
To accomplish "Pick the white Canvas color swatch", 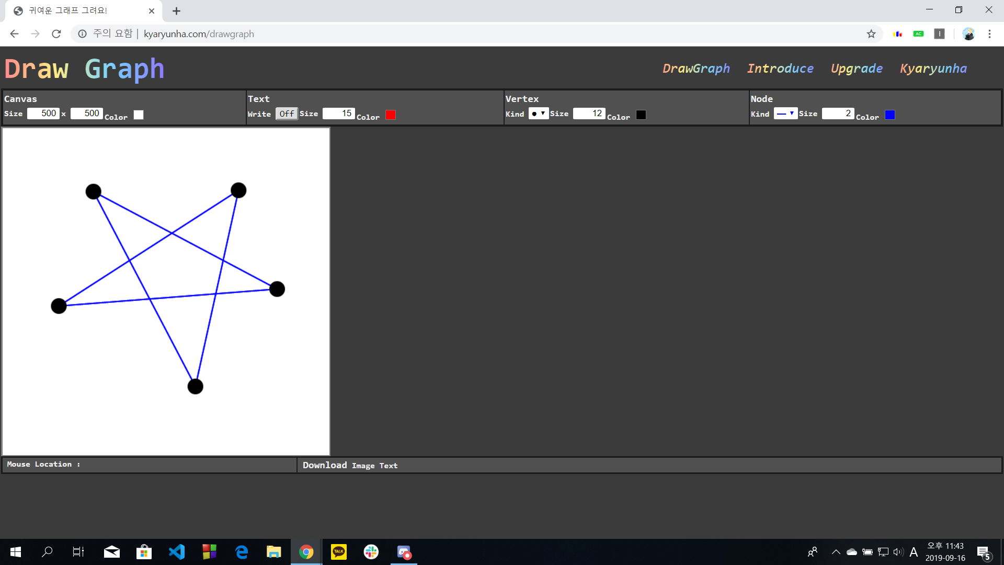I will coord(139,115).
